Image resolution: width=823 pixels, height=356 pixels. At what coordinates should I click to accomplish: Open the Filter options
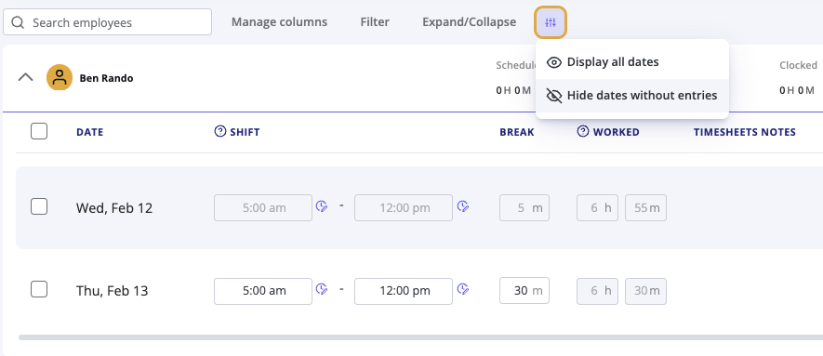(375, 22)
